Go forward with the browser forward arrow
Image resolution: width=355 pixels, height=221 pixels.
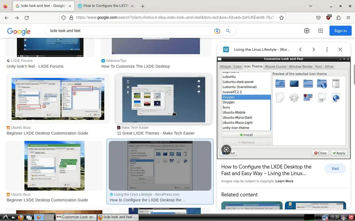tap(17, 18)
